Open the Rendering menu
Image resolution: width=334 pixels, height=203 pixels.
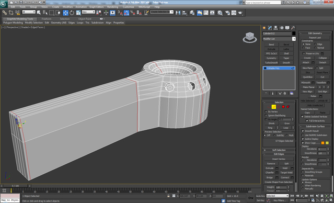(x=112, y=7)
